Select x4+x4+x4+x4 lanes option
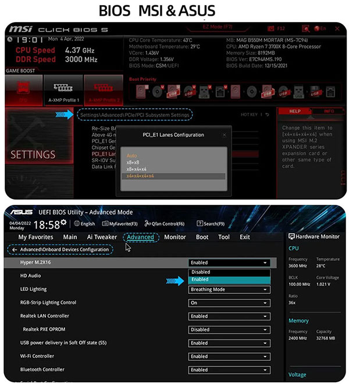Image resolution: width=349 pixels, height=384 pixels. (x=173, y=176)
